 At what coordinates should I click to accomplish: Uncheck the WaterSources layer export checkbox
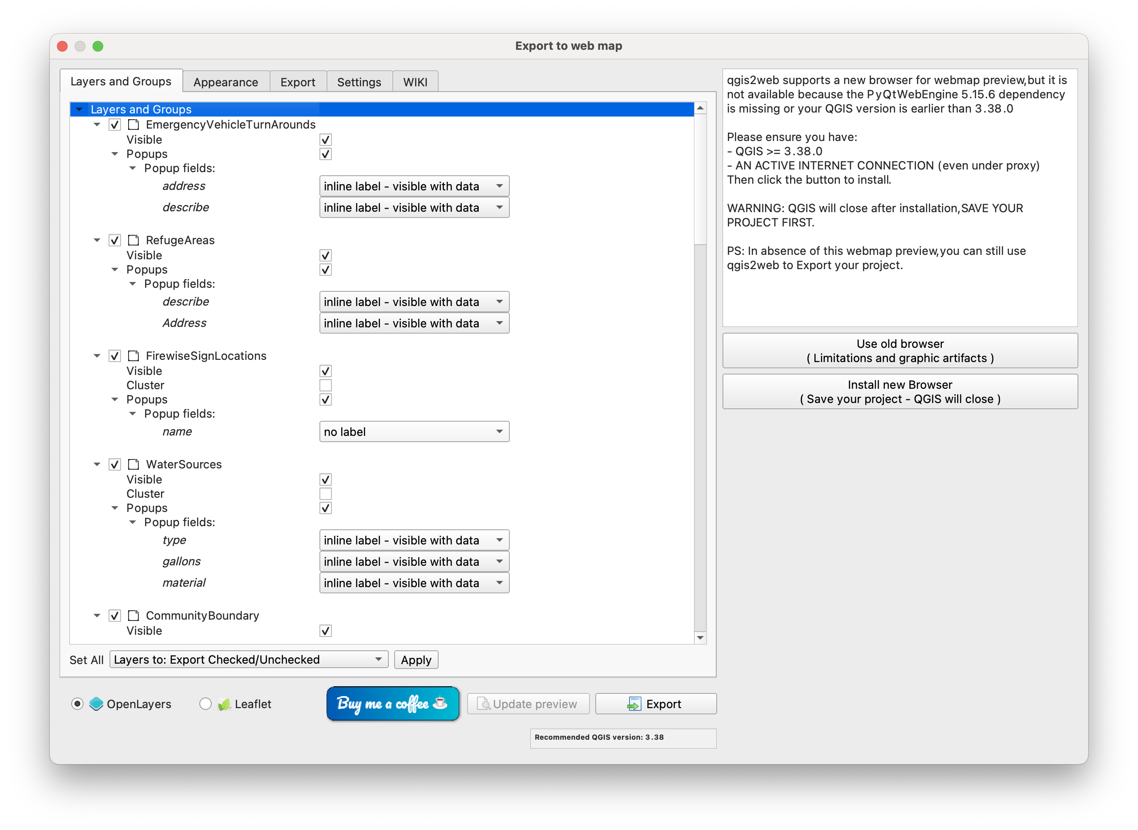click(114, 464)
